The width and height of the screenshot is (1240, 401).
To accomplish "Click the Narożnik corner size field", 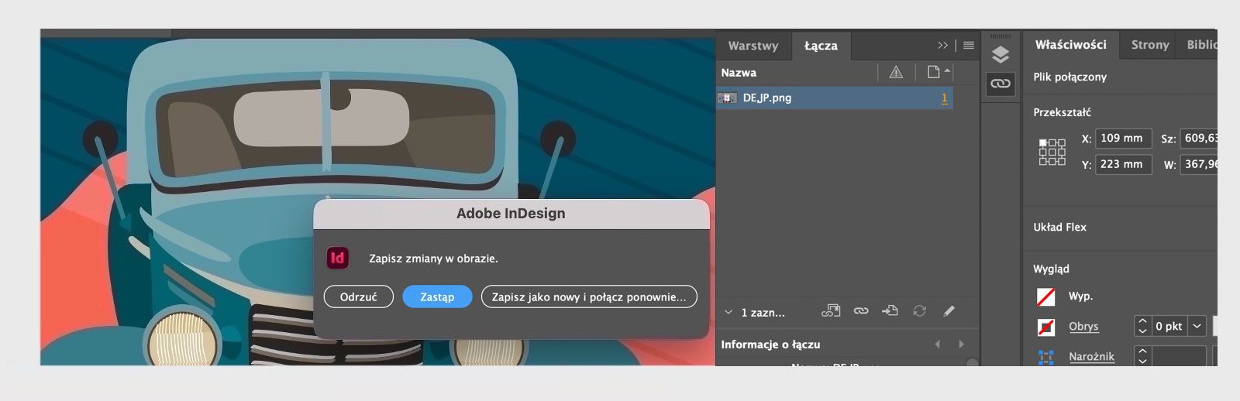I will point(1179,356).
